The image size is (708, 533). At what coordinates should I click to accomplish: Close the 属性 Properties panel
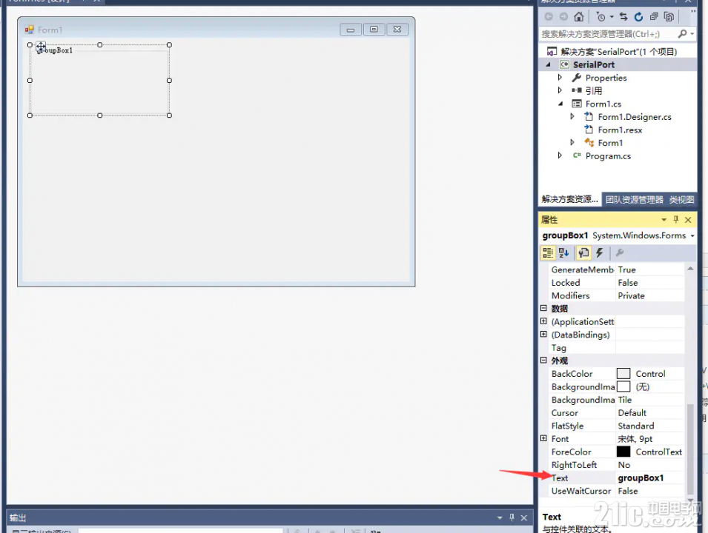(688, 220)
